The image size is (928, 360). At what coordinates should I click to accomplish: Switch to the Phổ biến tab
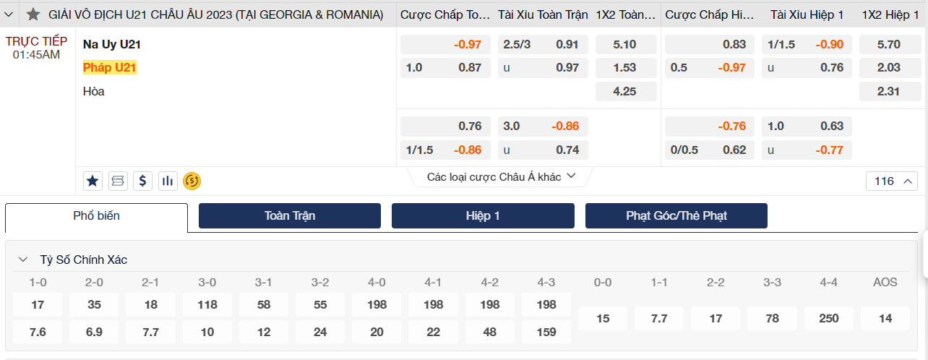click(97, 216)
